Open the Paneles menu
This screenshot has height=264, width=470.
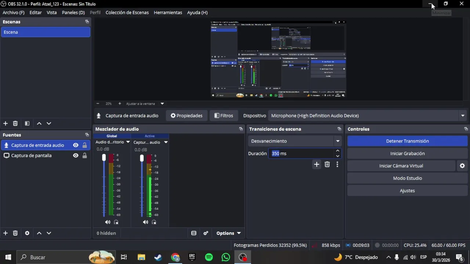point(73,12)
